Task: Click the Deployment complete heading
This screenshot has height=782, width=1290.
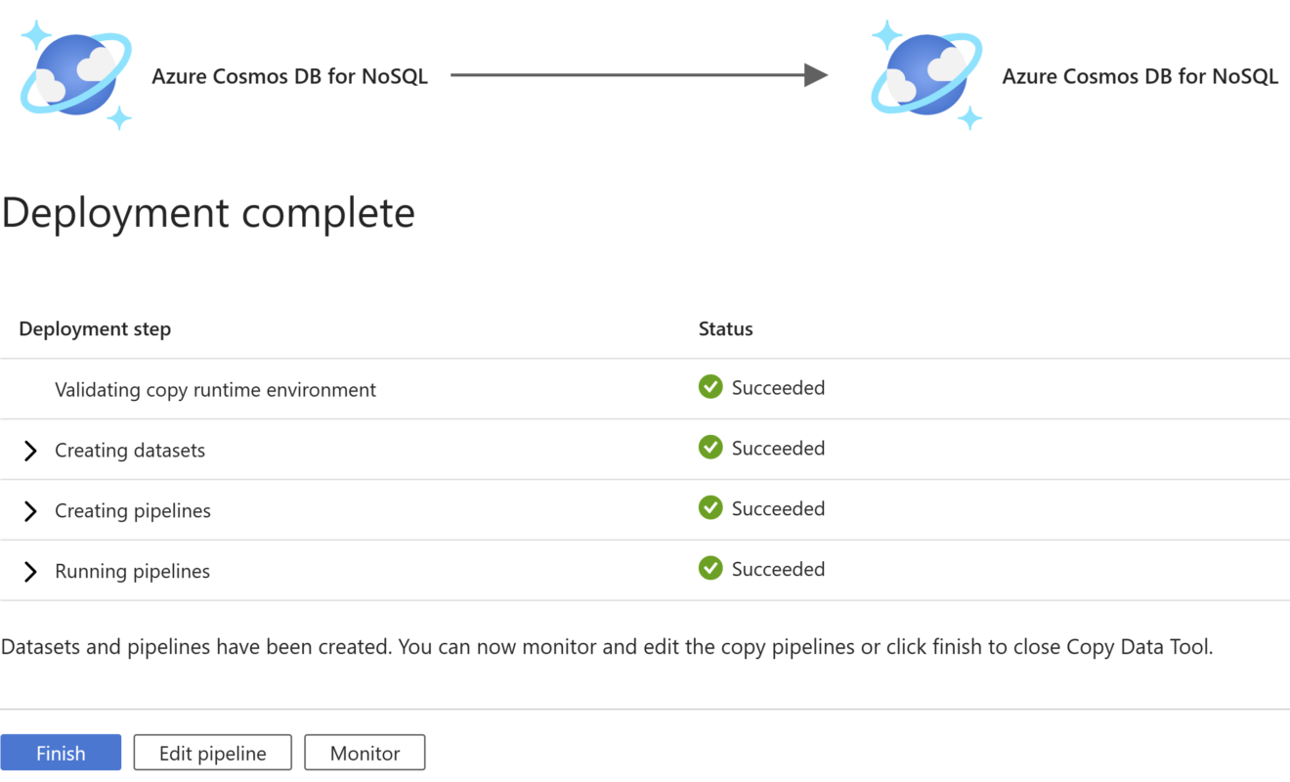Action: [x=208, y=212]
